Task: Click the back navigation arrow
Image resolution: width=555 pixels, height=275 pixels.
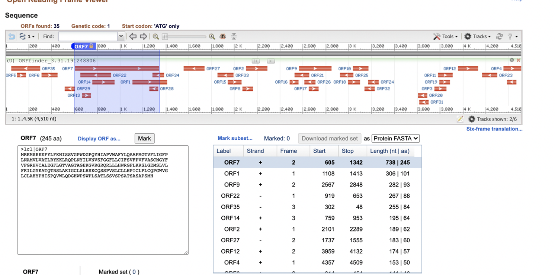Action: point(133,36)
